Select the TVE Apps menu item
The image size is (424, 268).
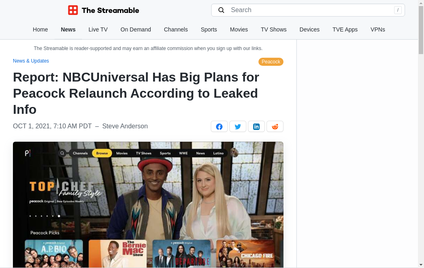[x=345, y=29]
